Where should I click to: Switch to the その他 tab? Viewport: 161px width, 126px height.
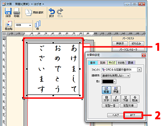click(x=121, y=63)
